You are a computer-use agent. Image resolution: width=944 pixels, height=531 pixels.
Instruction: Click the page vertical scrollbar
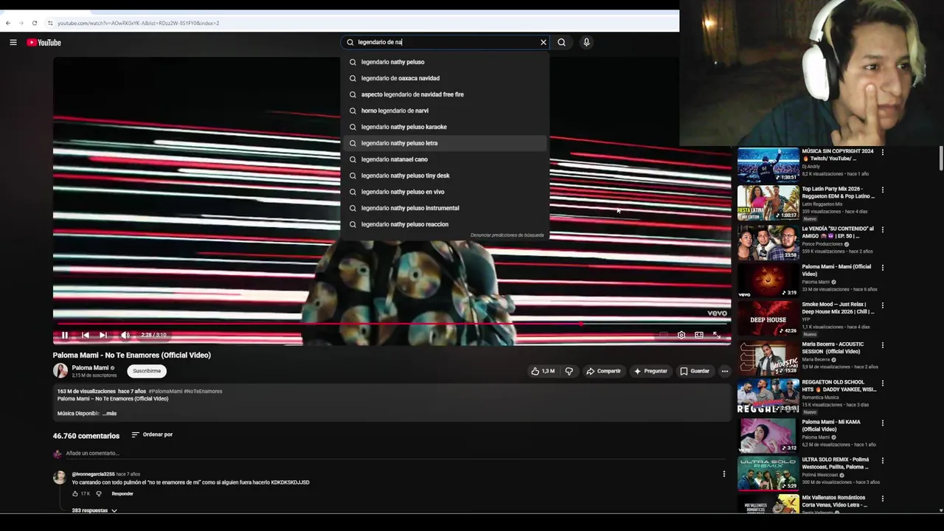[x=941, y=159]
